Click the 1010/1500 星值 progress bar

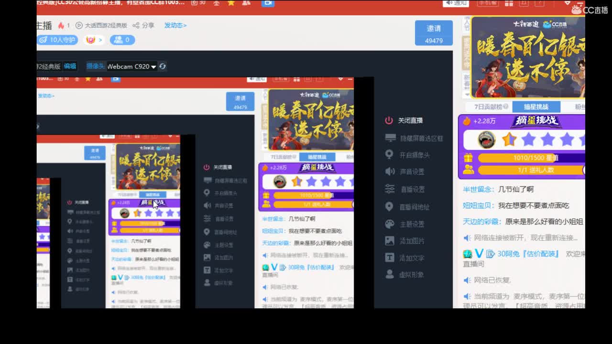531,158
